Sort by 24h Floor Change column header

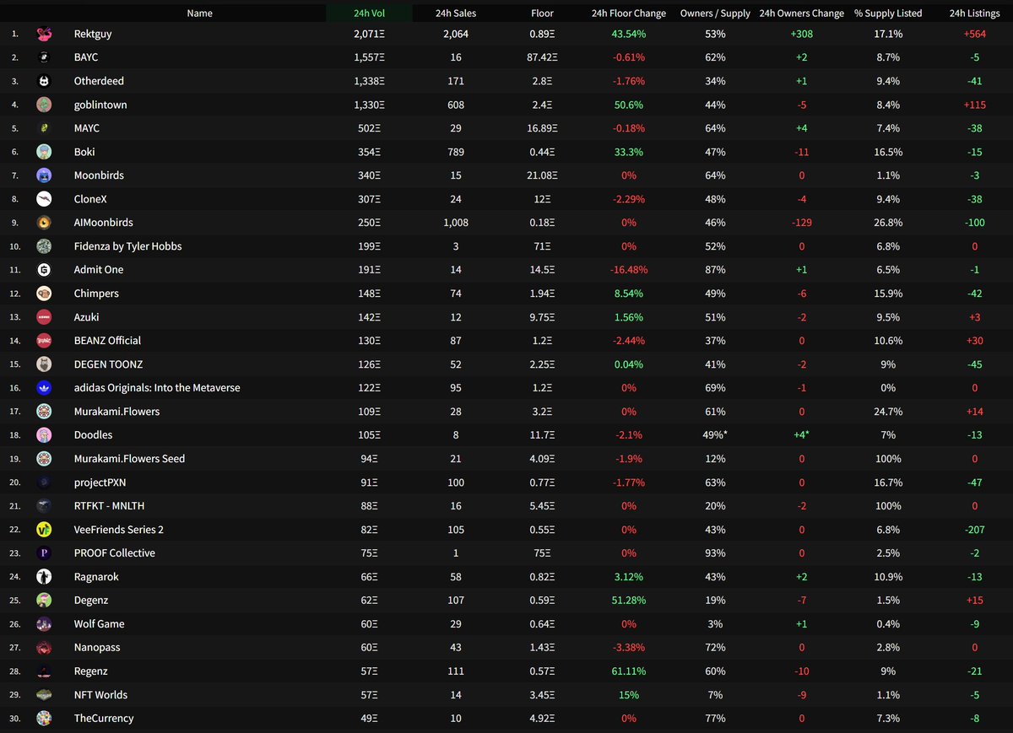click(629, 13)
